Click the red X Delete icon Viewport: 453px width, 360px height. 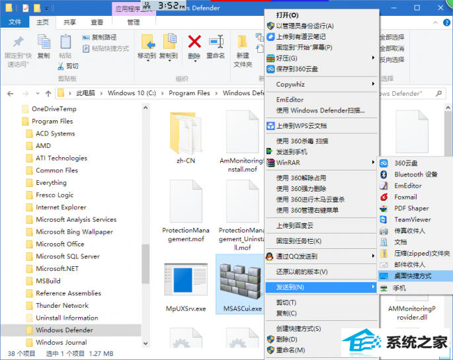[194, 42]
